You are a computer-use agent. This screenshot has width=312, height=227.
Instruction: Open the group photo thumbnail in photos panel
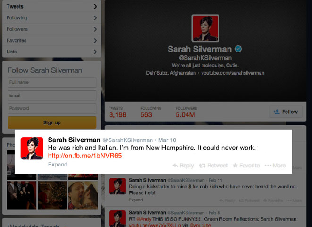pos(22,195)
